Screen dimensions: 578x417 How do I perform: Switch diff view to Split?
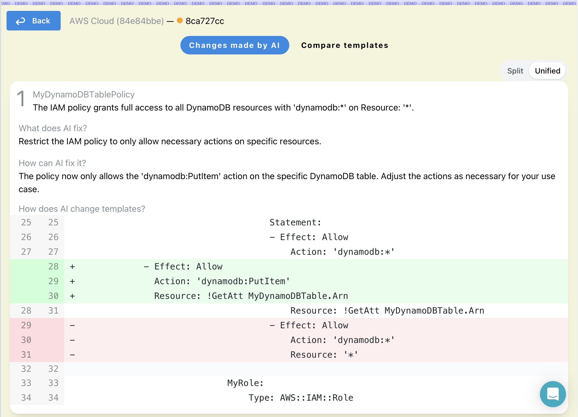[x=515, y=71]
